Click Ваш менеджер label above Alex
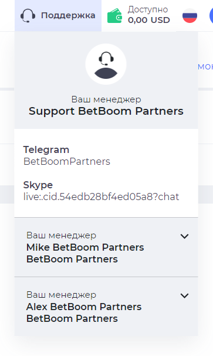This screenshot has width=213, height=356. tap(62, 295)
